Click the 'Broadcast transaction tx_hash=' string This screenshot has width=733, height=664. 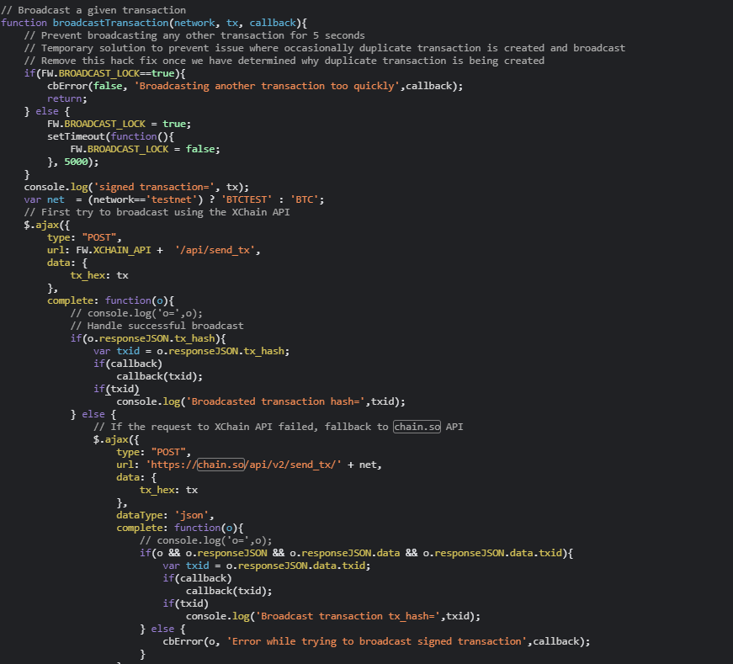(348, 616)
